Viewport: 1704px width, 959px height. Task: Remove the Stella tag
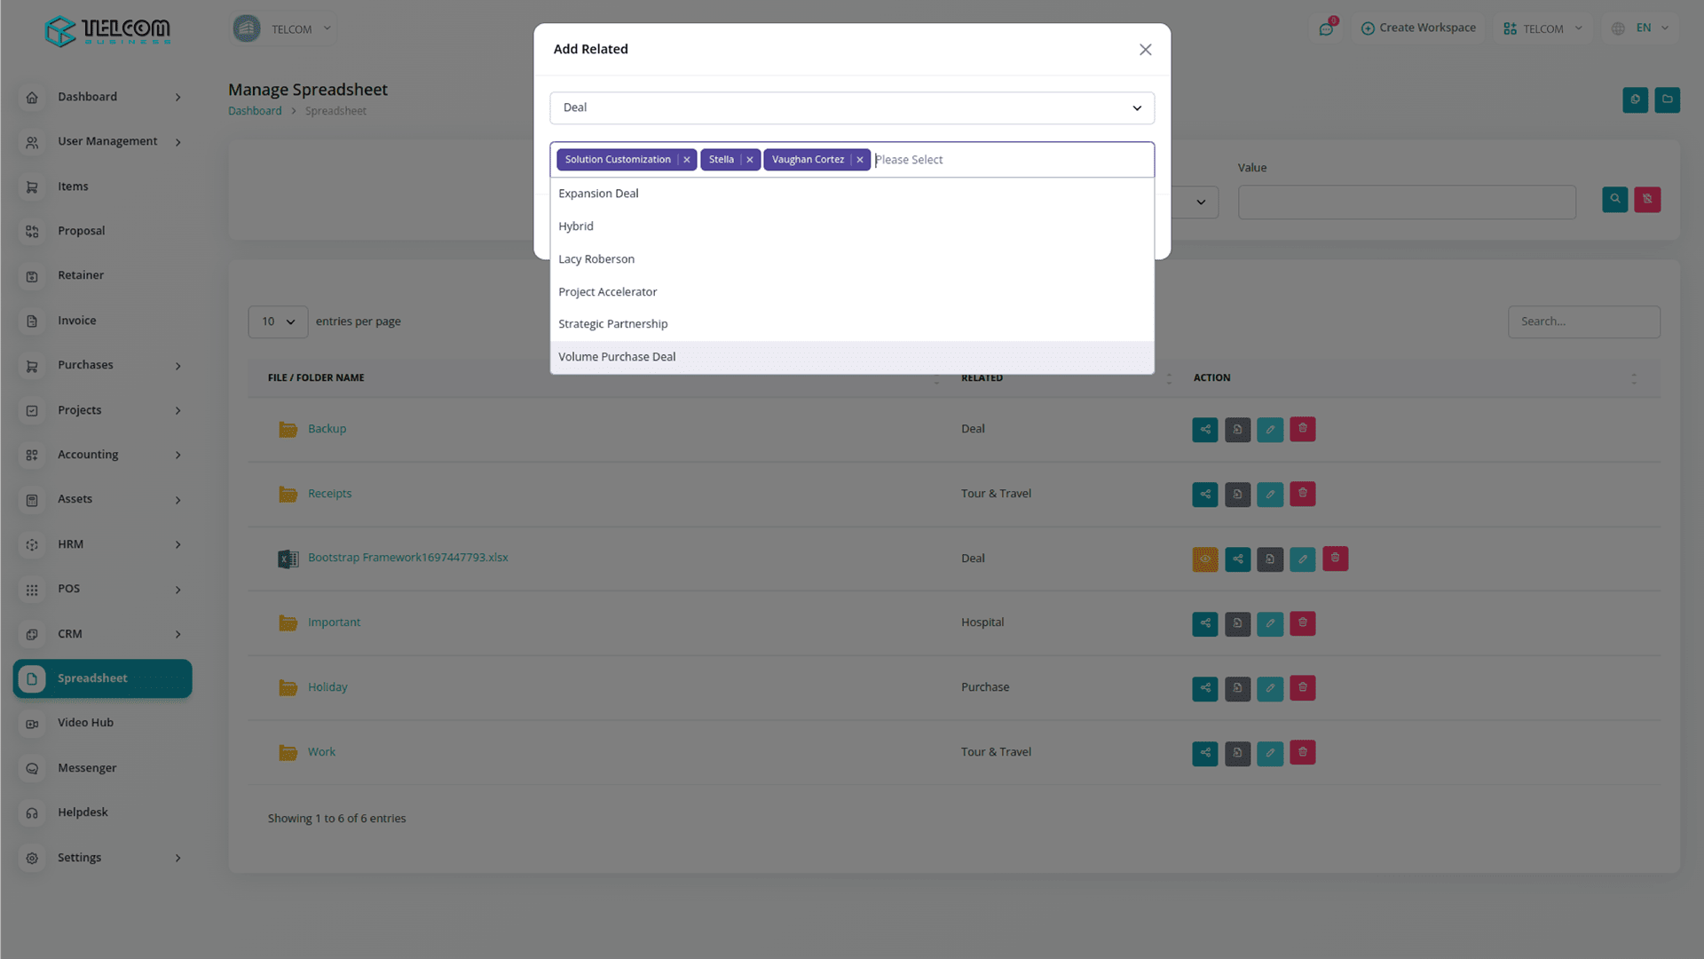750,160
